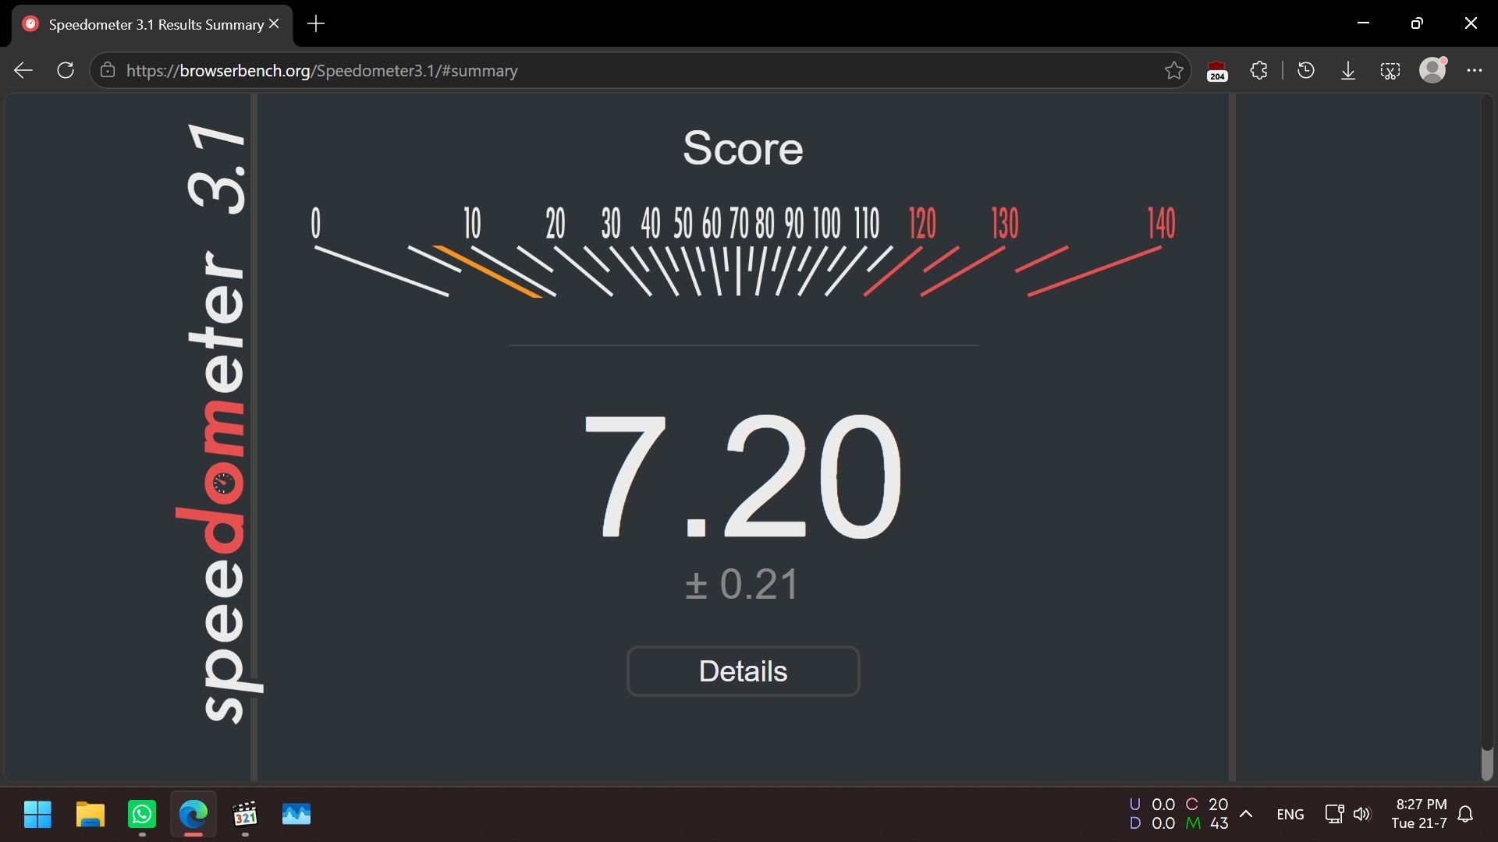Open the Downloads panel

(1348, 71)
